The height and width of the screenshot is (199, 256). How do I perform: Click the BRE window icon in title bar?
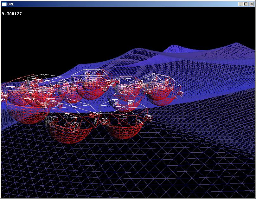[4, 4]
